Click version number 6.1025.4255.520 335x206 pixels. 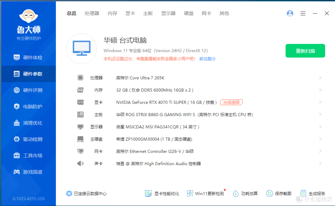click(29, 199)
